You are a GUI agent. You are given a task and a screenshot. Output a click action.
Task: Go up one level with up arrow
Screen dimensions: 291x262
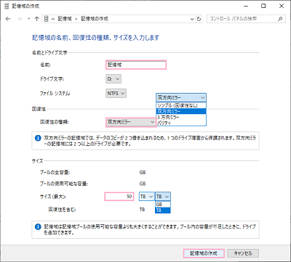(x=36, y=19)
